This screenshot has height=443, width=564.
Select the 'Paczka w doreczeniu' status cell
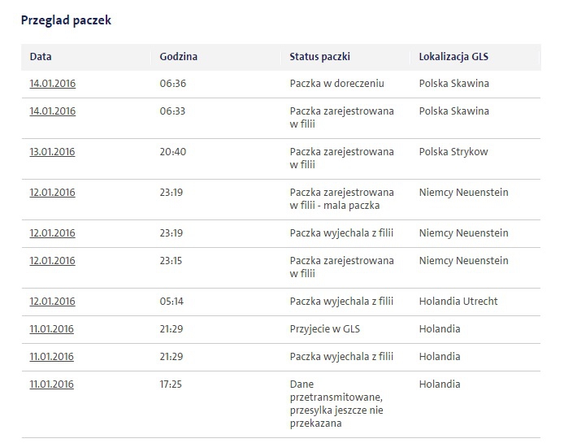pos(336,84)
